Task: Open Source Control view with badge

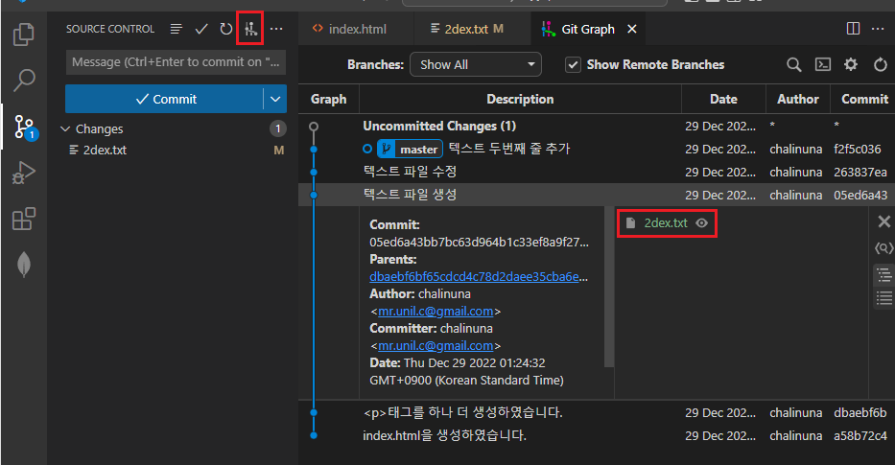Action: (x=25, y=127)
